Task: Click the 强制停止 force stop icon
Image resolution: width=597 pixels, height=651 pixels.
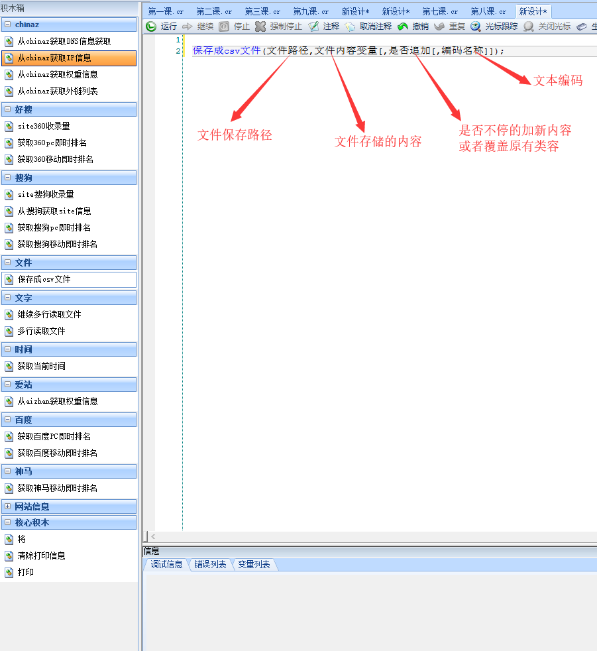Action: tap(260, 27)
